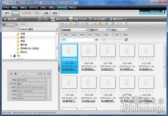Open the 查看(V) menu
Screen dimensions: 168x116
coord(24,8)
